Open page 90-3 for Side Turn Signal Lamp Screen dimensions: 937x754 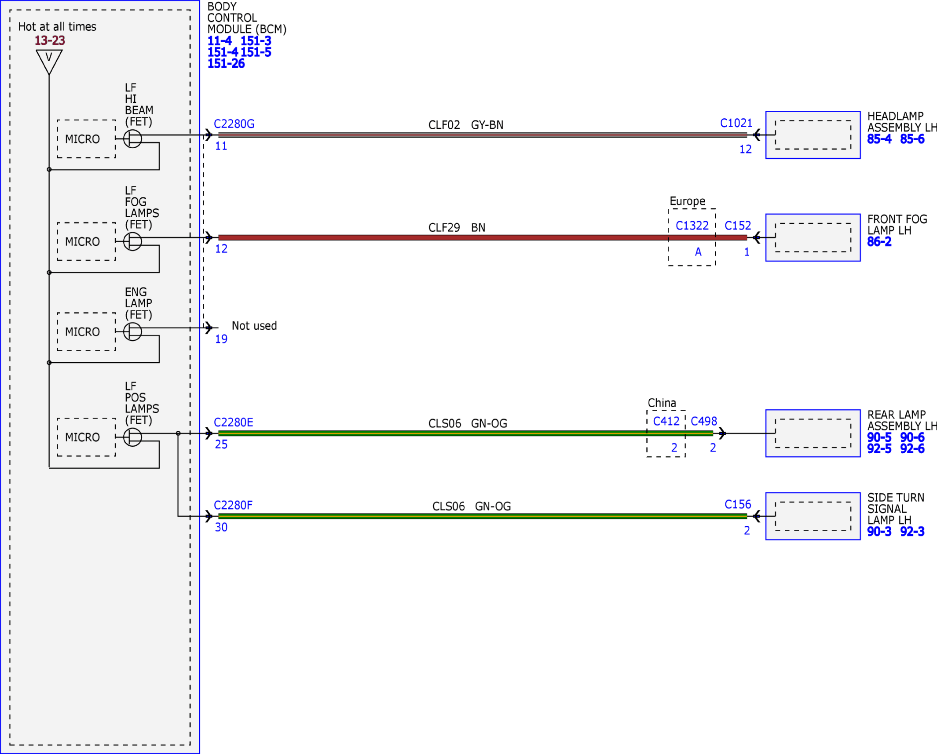[879, 532]
